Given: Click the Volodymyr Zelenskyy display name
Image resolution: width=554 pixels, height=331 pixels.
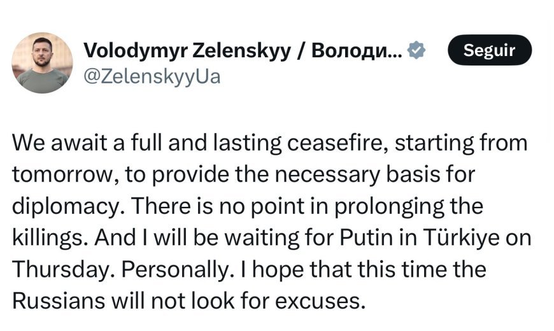Looking at the screenshot, I should 187,50.
